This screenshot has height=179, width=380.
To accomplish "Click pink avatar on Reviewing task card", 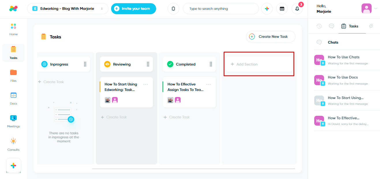I will point(115,100).
